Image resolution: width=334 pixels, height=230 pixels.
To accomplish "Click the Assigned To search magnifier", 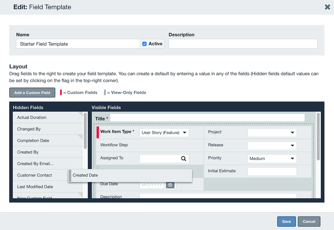I will 184,159.
